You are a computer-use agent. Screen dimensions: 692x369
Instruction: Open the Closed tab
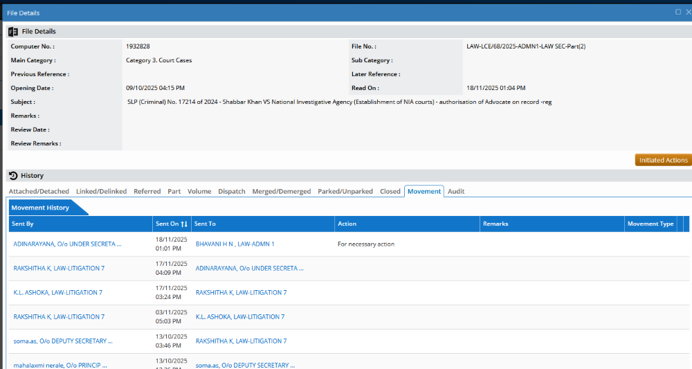(390, 191)
